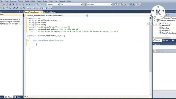Click Property Pages icon in Properties
The height and width of the screenshot is (99, 176).
(162, 51)
